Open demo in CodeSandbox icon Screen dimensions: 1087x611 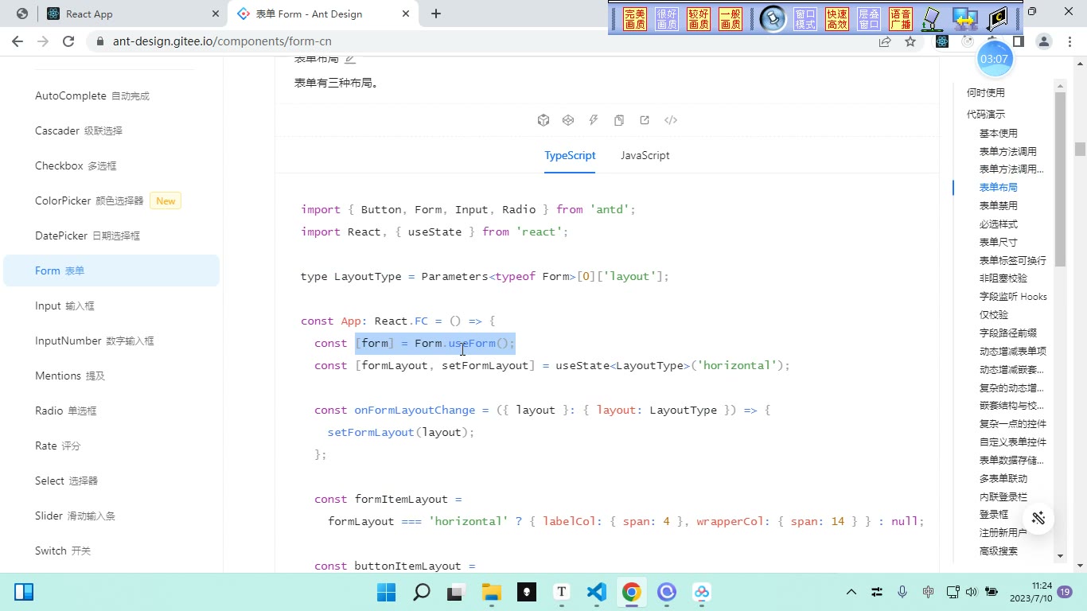pos(543,120)
